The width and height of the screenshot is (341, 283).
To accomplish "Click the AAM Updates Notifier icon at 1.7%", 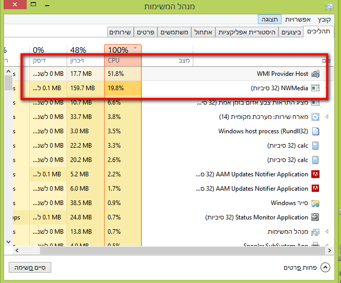I will coord(315,189).
